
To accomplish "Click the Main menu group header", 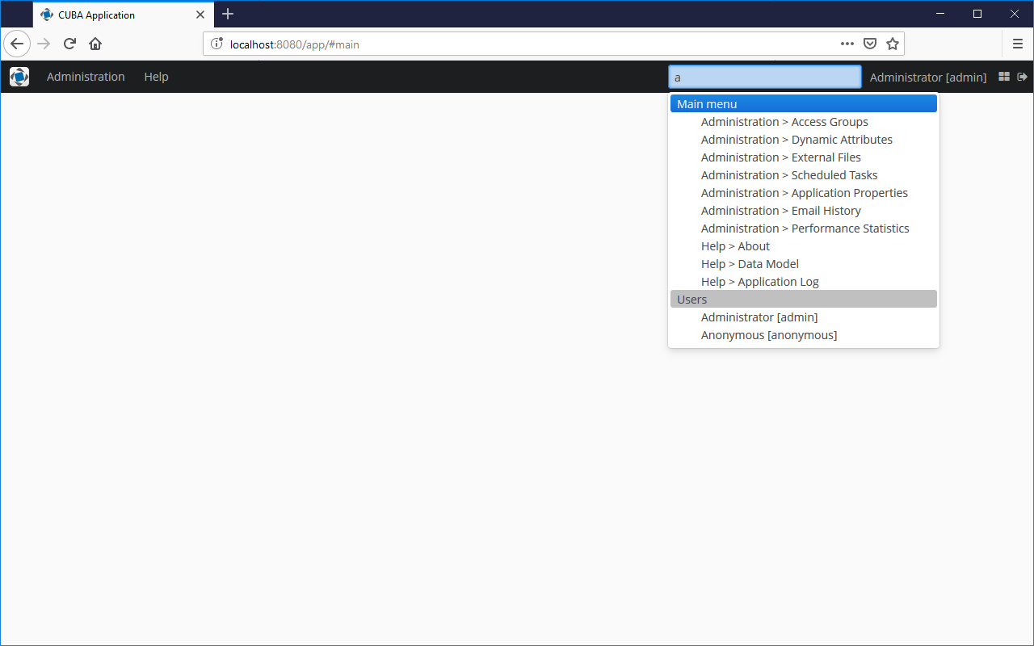I will 804,103.
